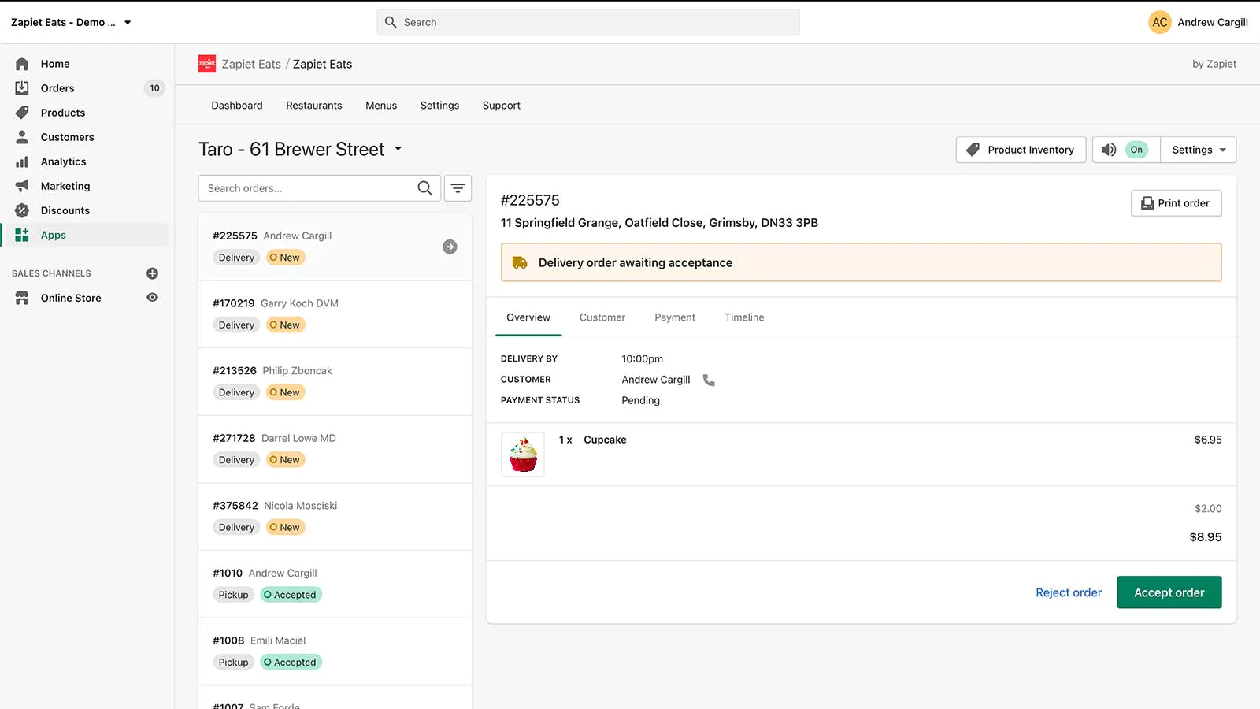Switch to the Payment tab
1260x709 pixels.
(674, 317)
